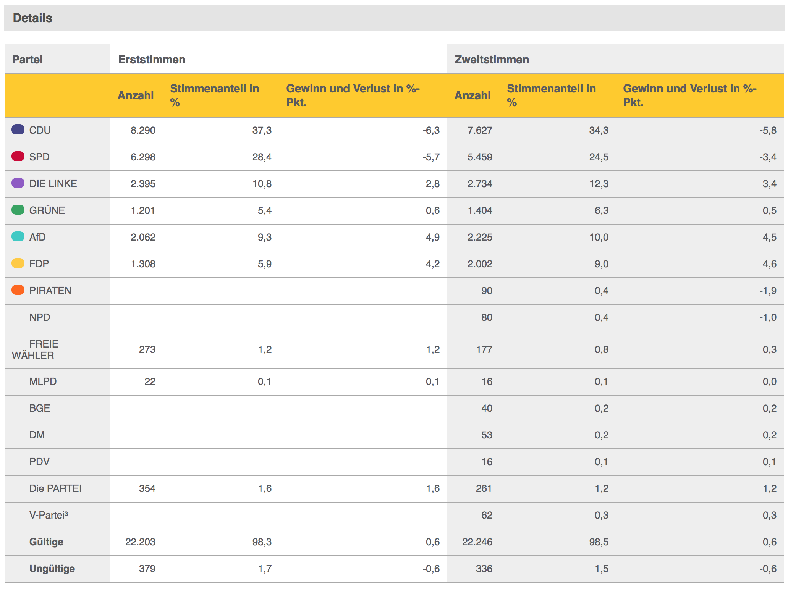The height and width of the screenshot is (590, 788).
Task: Click DIE LINKE Zweitstimmen count 2.734
Action: pyautogui.click(x=480, y=184)
